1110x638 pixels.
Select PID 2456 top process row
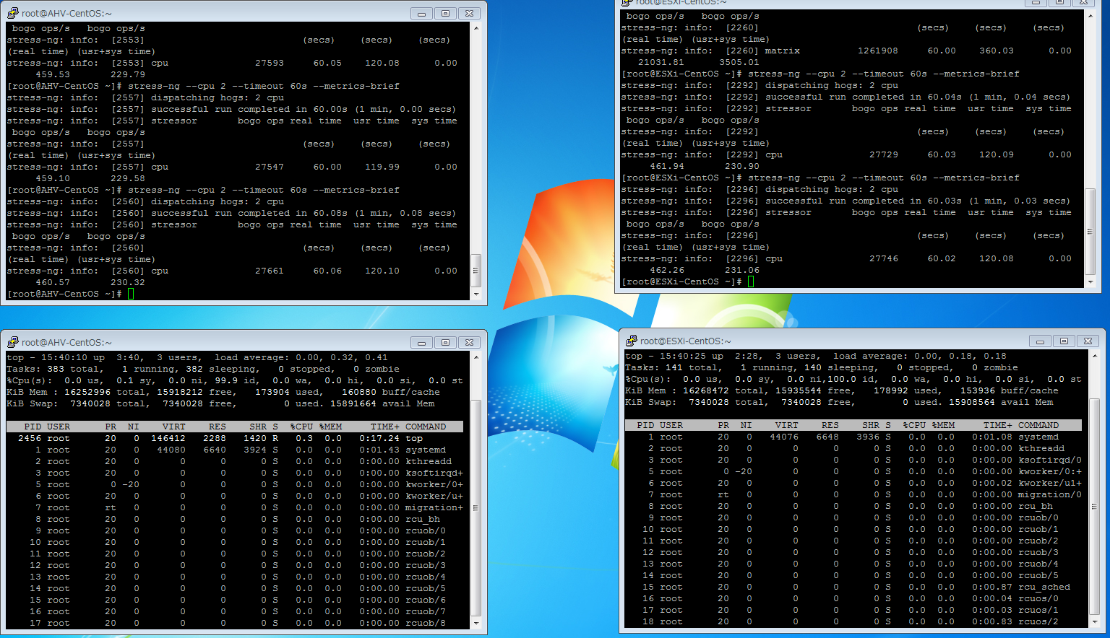click(x=235, y=438)
